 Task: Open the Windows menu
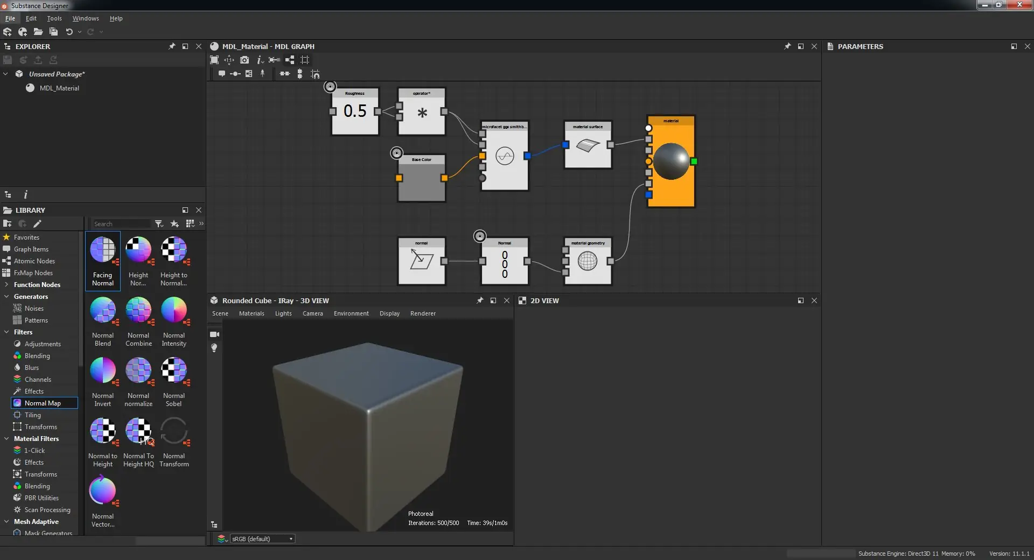click(86, 18)
